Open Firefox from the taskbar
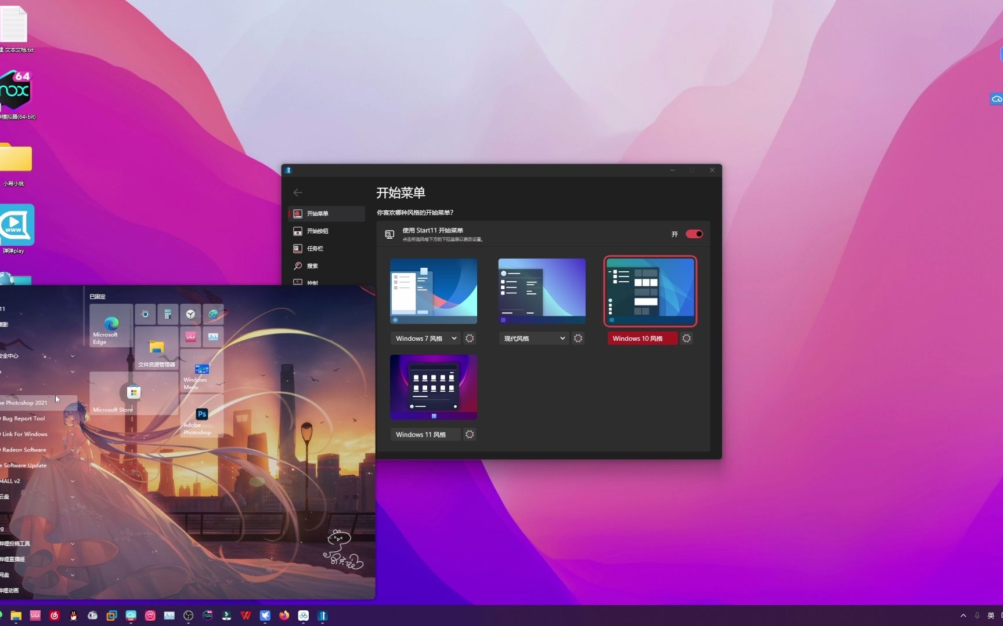 tap(284, 616)
